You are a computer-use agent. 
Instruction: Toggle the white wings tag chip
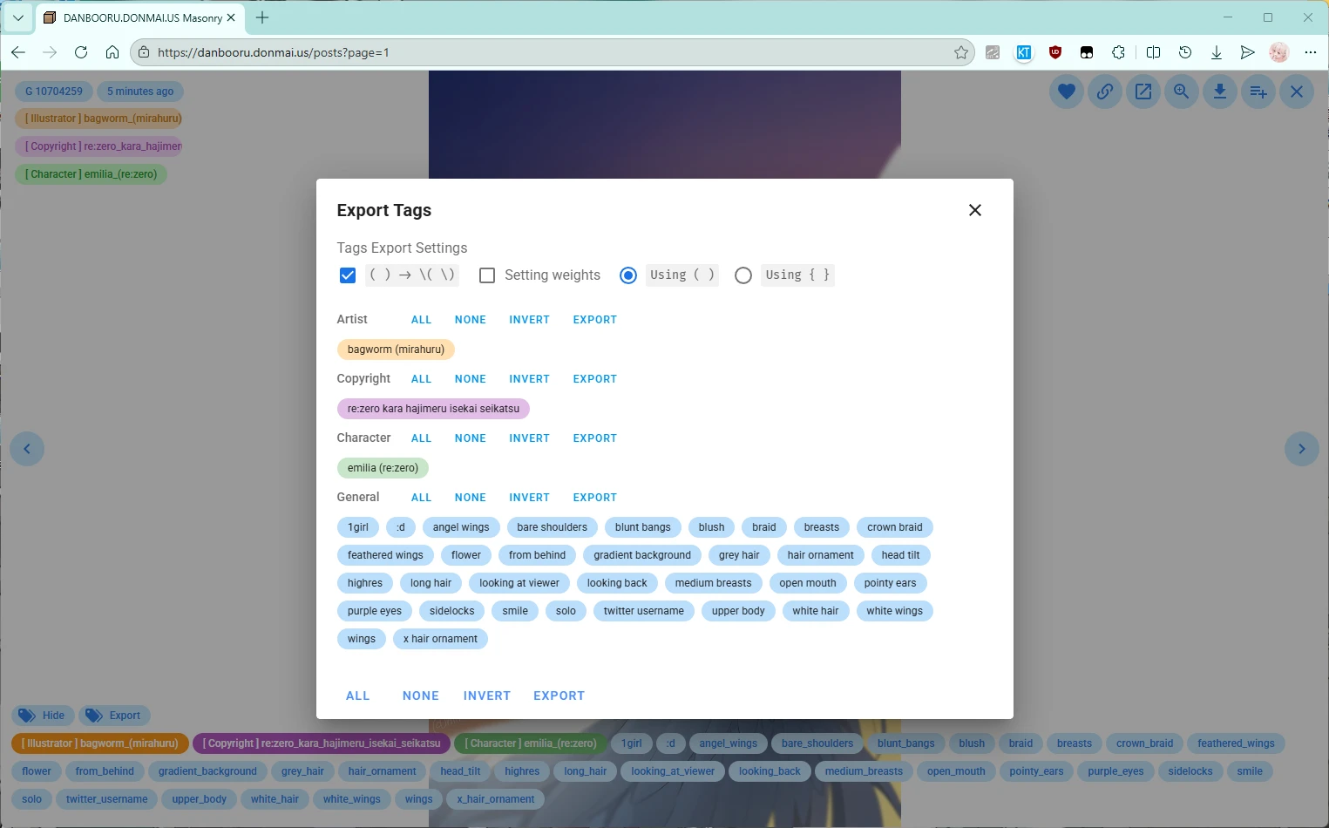(x=894, y=611)
